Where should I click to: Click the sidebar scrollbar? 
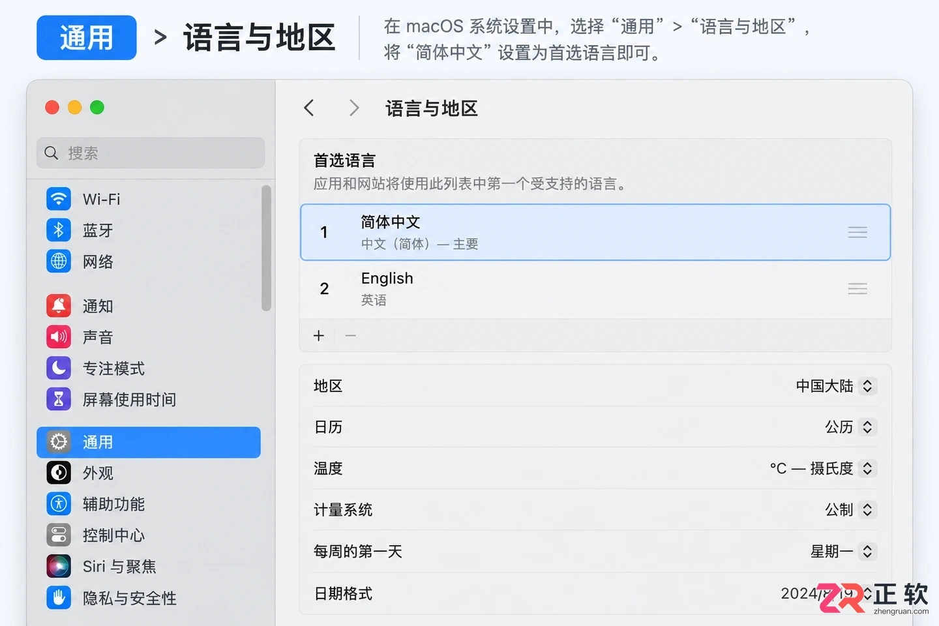tap(266, 248)
